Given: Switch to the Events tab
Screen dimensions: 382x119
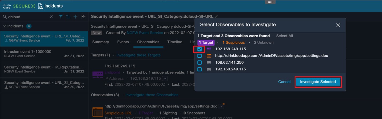Looking at the screenshot, I should tap(123, 42).
